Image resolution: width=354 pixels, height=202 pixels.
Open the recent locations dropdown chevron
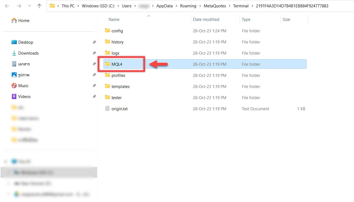(29, 6)
